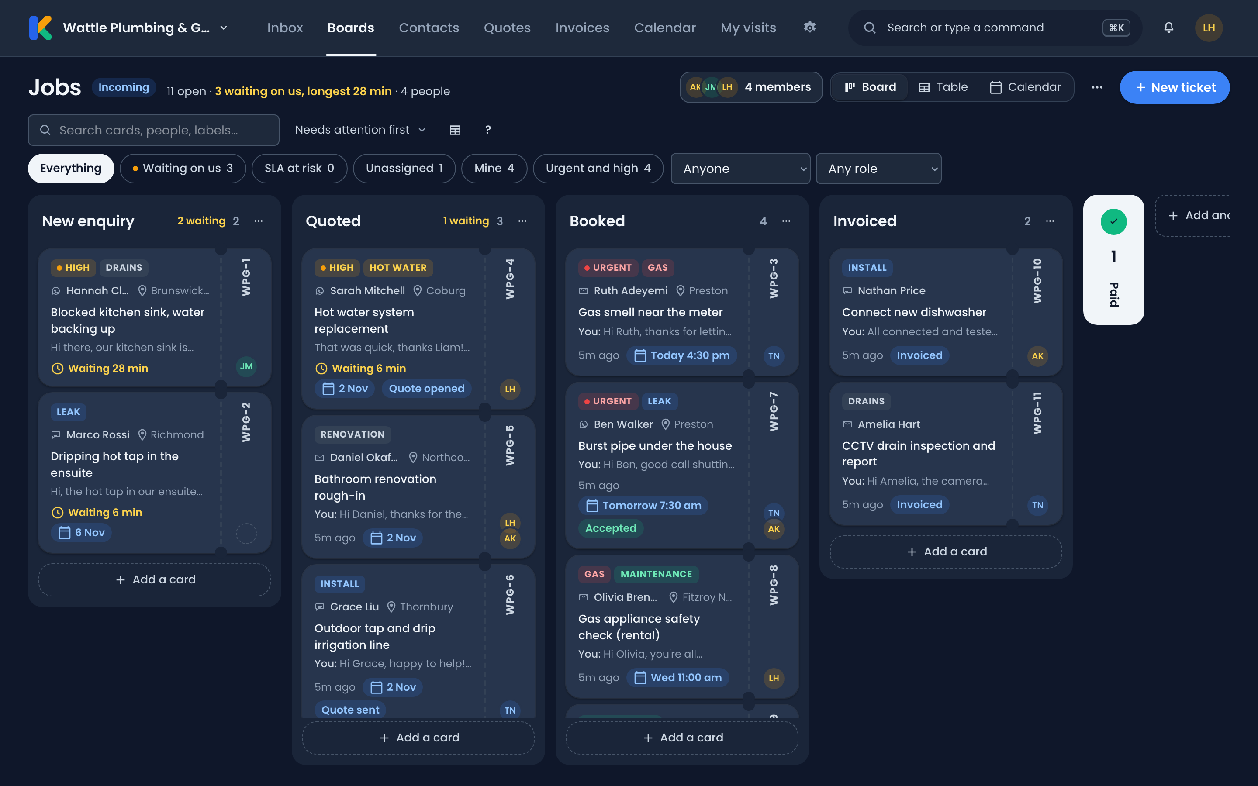Open notifications bell
Image resolution: width=1258 pixels, height=786 pixels.
1168,28
